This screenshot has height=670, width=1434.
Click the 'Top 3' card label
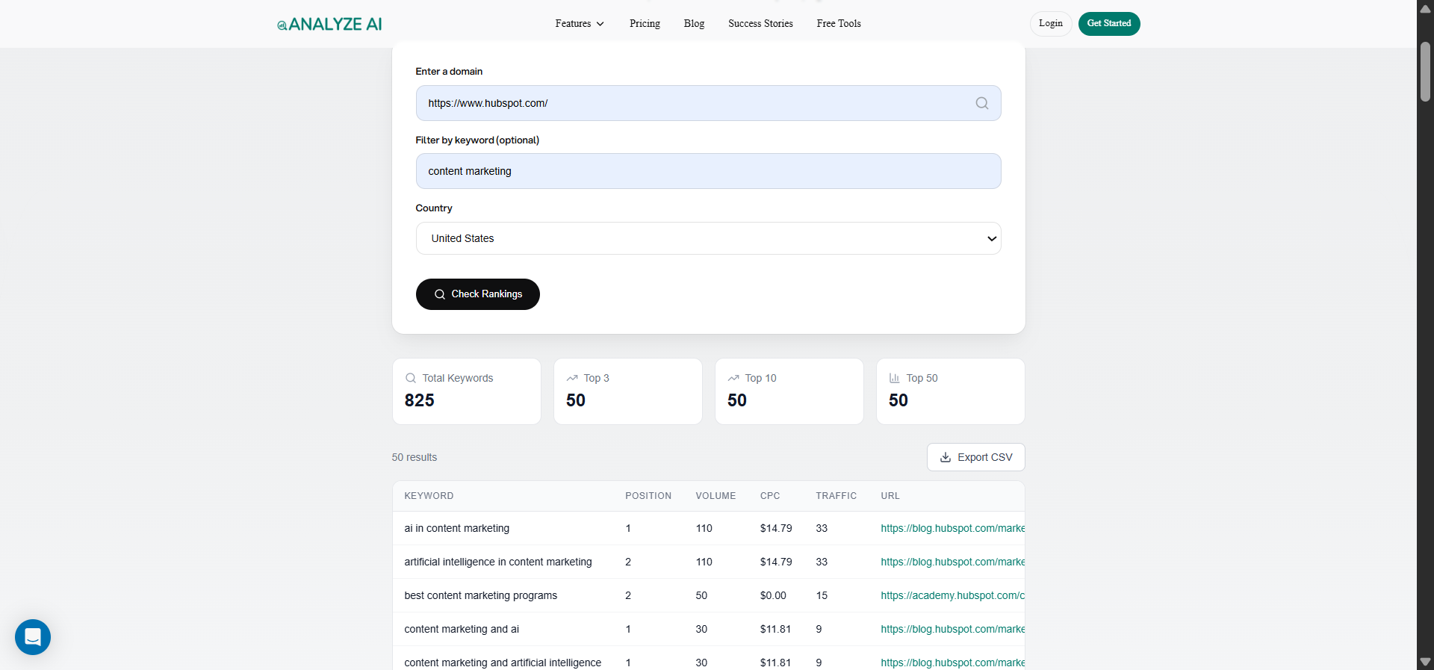pyautogui.click(x=596, y=378)
